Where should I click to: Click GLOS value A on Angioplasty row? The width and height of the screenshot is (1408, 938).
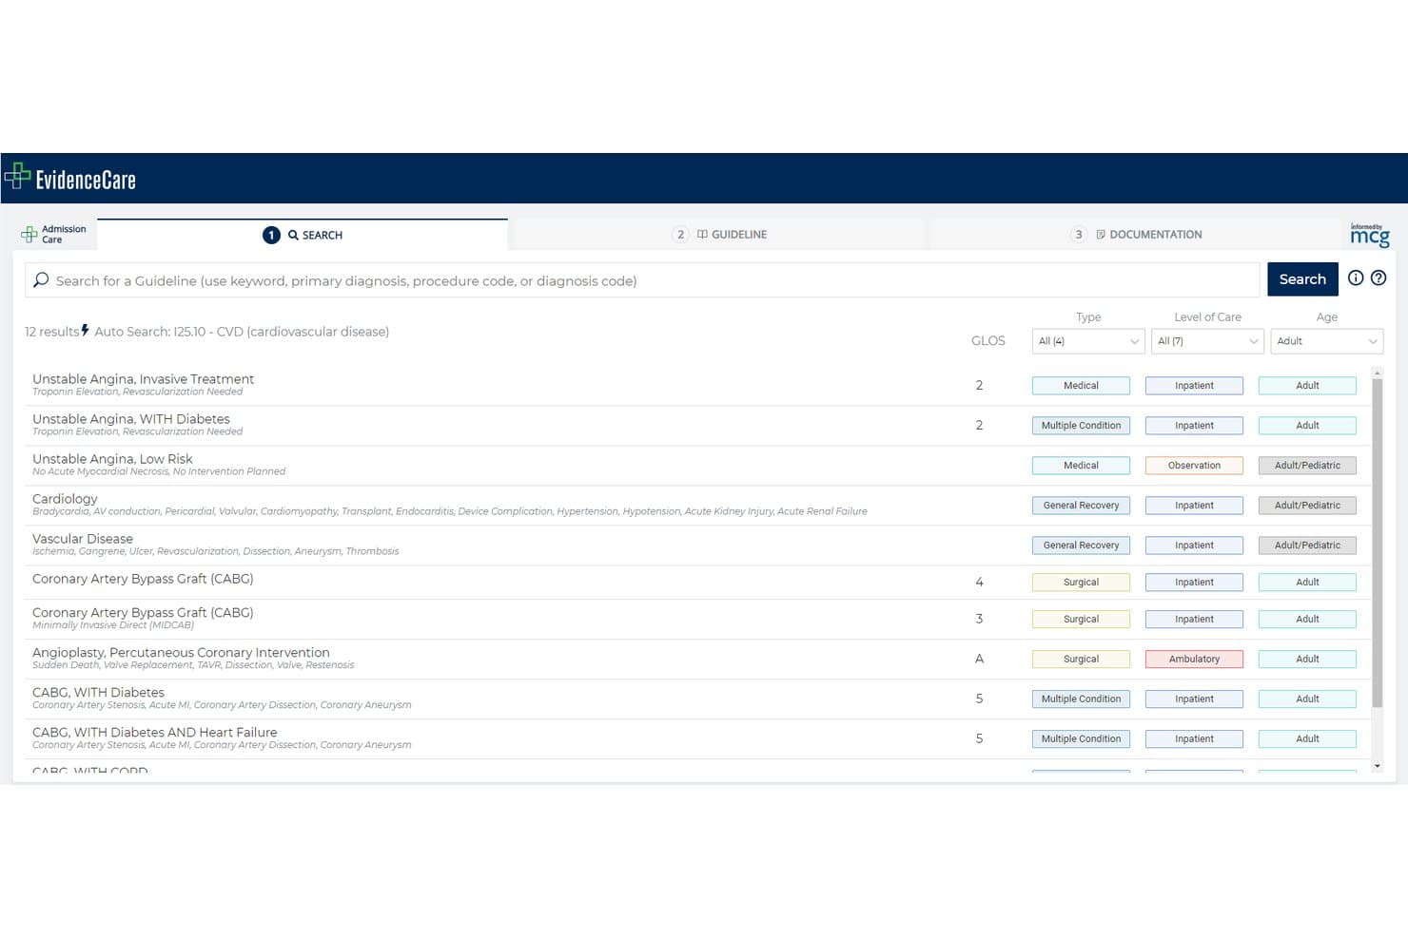click(979, 659)
